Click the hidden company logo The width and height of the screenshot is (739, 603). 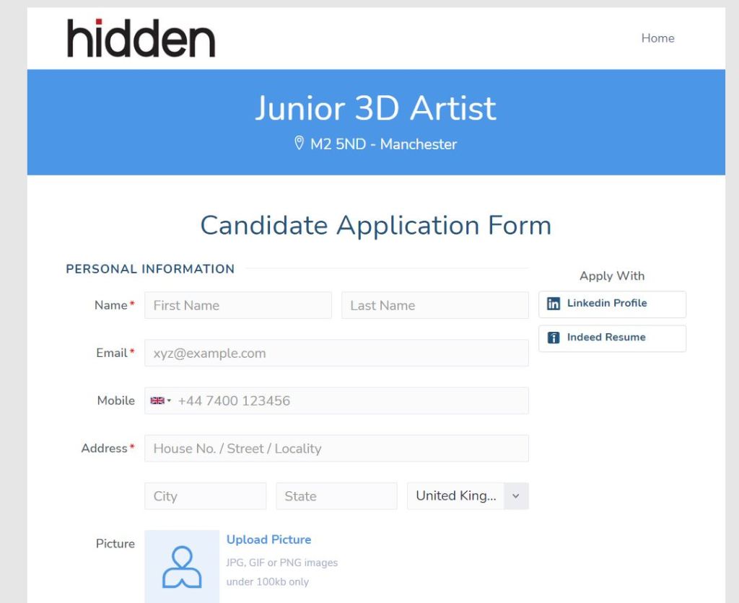141,39
